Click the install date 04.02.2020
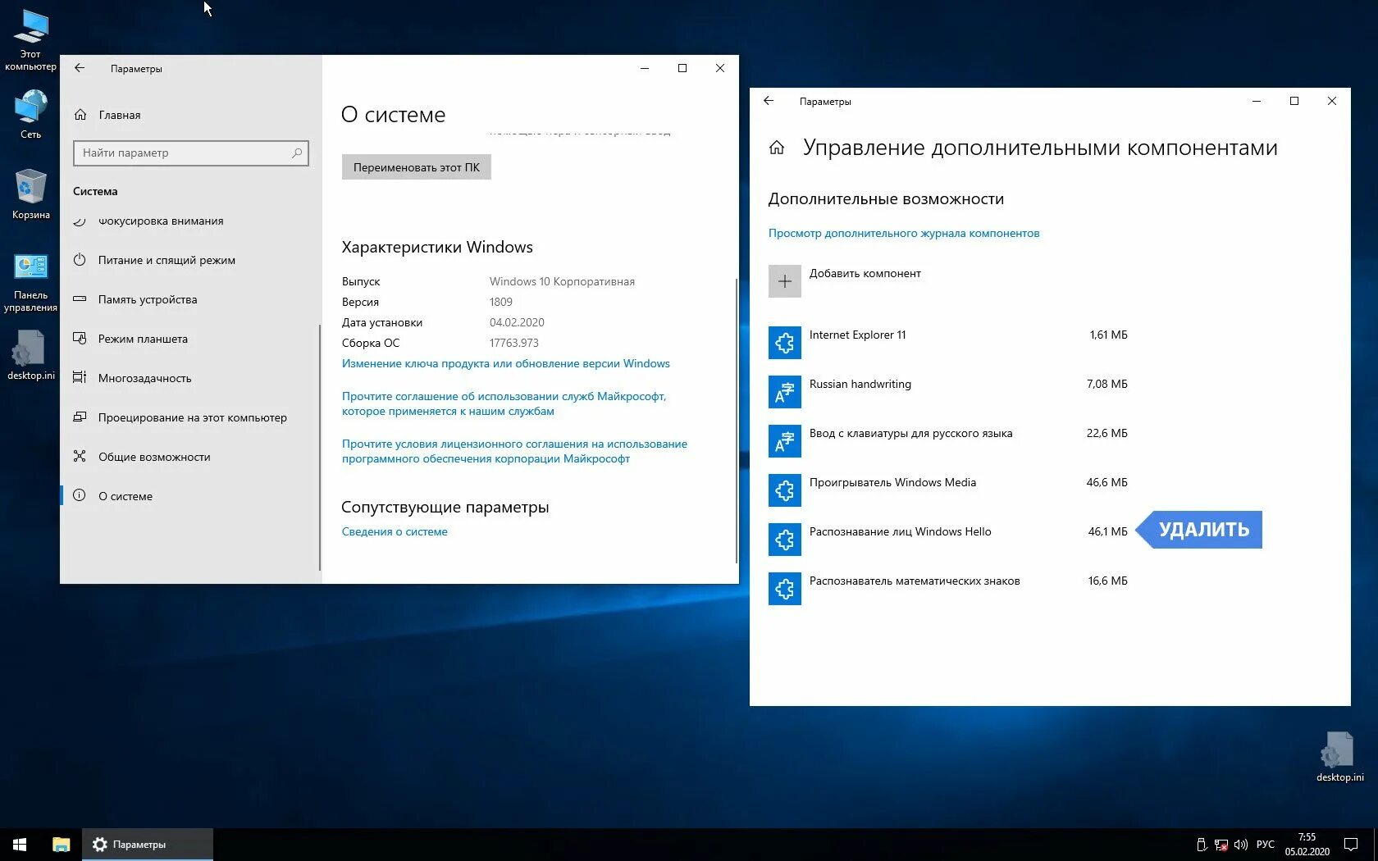Viewport: 1378px width, 861px height. coord(517,322)
